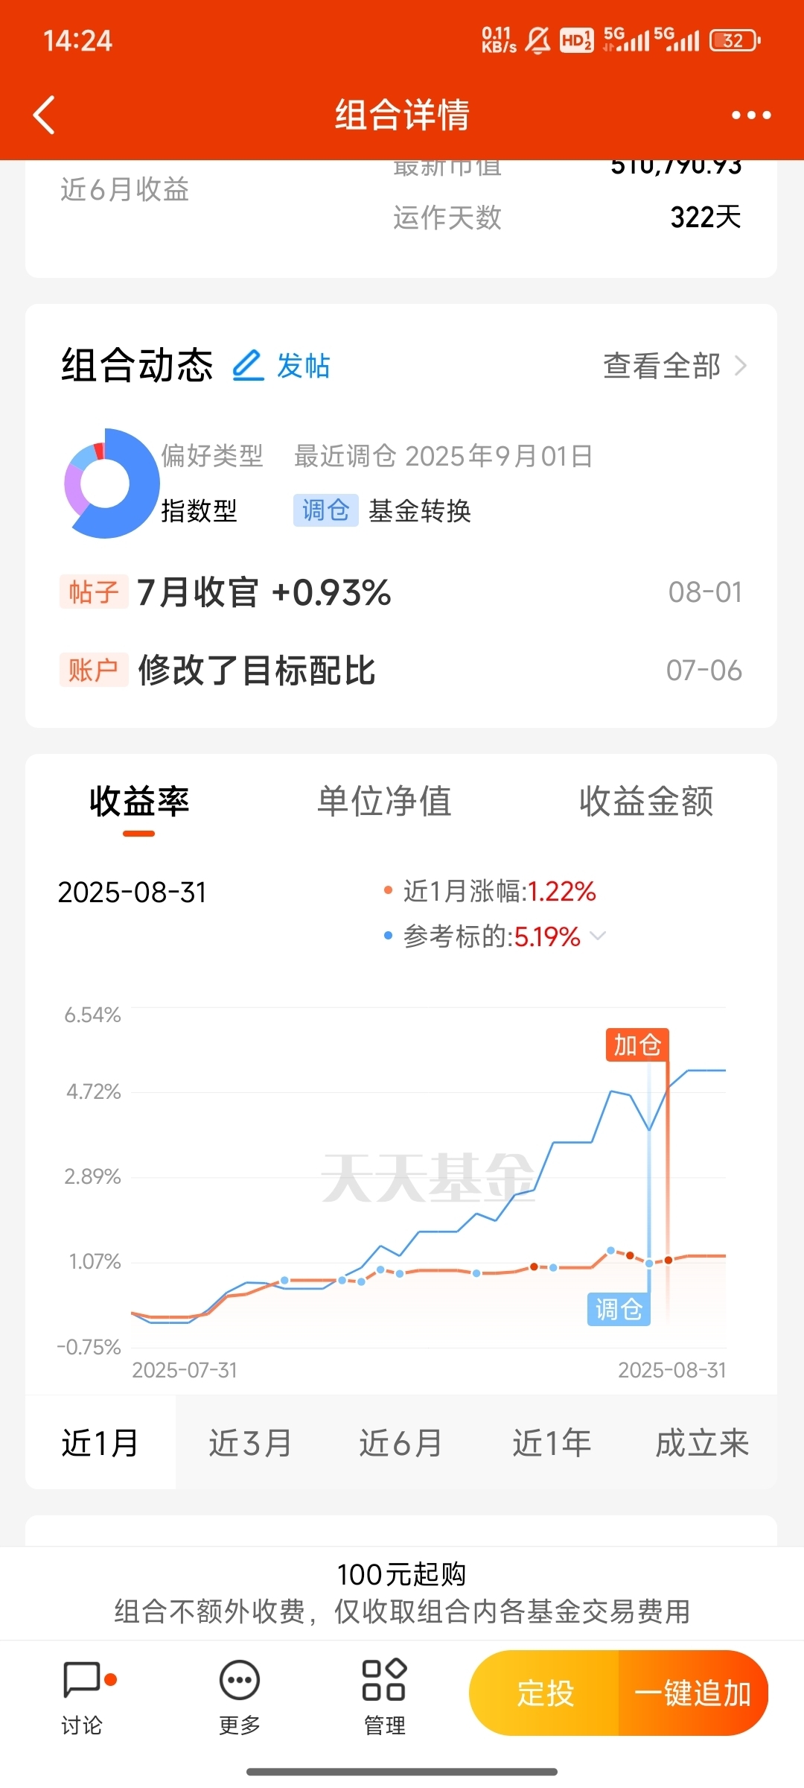Open the 修改了目标配比 account entry
The width and height of the screenshot is (804, 1788).
click(401, 670)
